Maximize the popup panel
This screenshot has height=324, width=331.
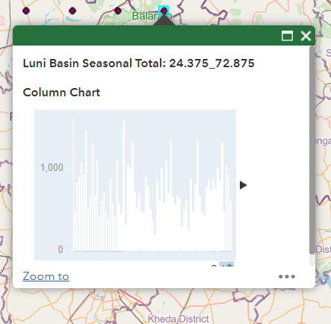(287, 36)
